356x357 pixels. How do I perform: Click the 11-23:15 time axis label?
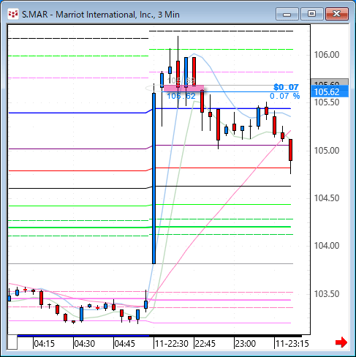click(292, 344)
